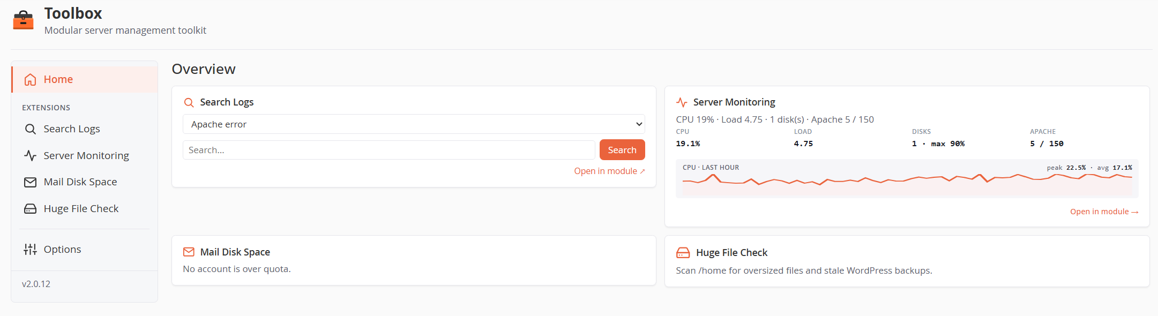
Task: Click the Toolbox title text
Action: [73, 13]
